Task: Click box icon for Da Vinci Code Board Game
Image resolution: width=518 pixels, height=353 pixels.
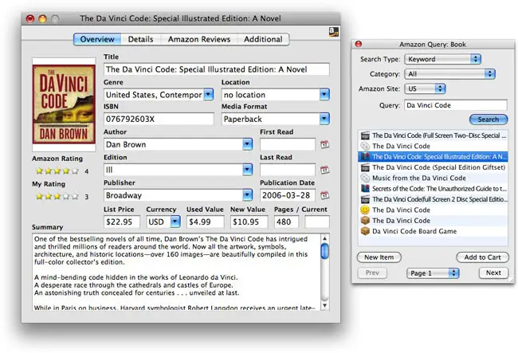Action: [365, 231]
